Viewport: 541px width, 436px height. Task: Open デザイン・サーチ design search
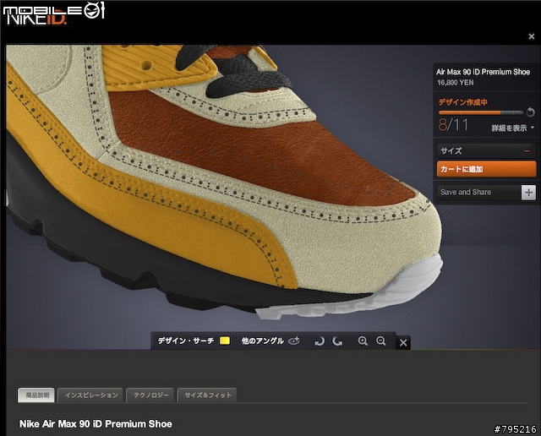(186, 341)
